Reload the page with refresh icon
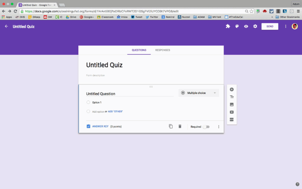The image size is (302, 189). (x=15, y=11)
